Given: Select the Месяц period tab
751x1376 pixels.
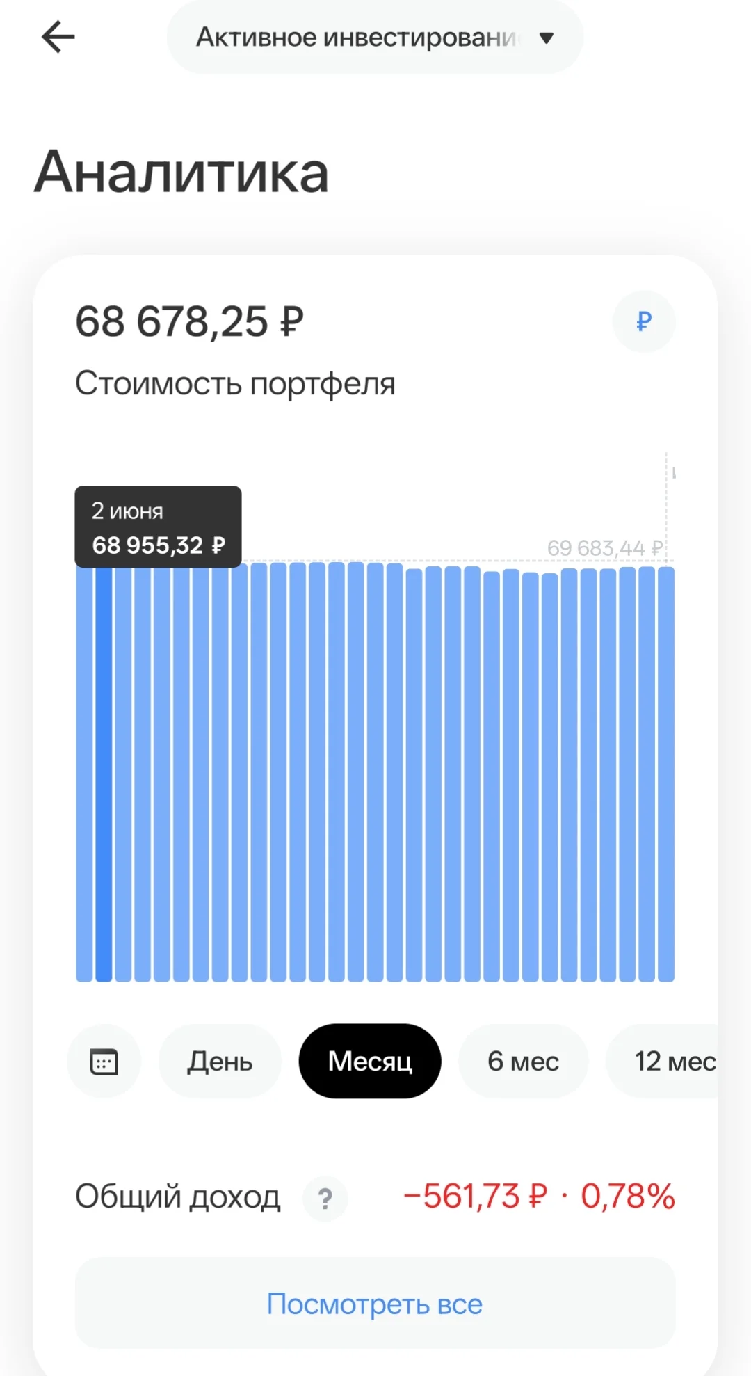Looking at the screenshot, I should pyautogui.click(x=370, y=1062).
